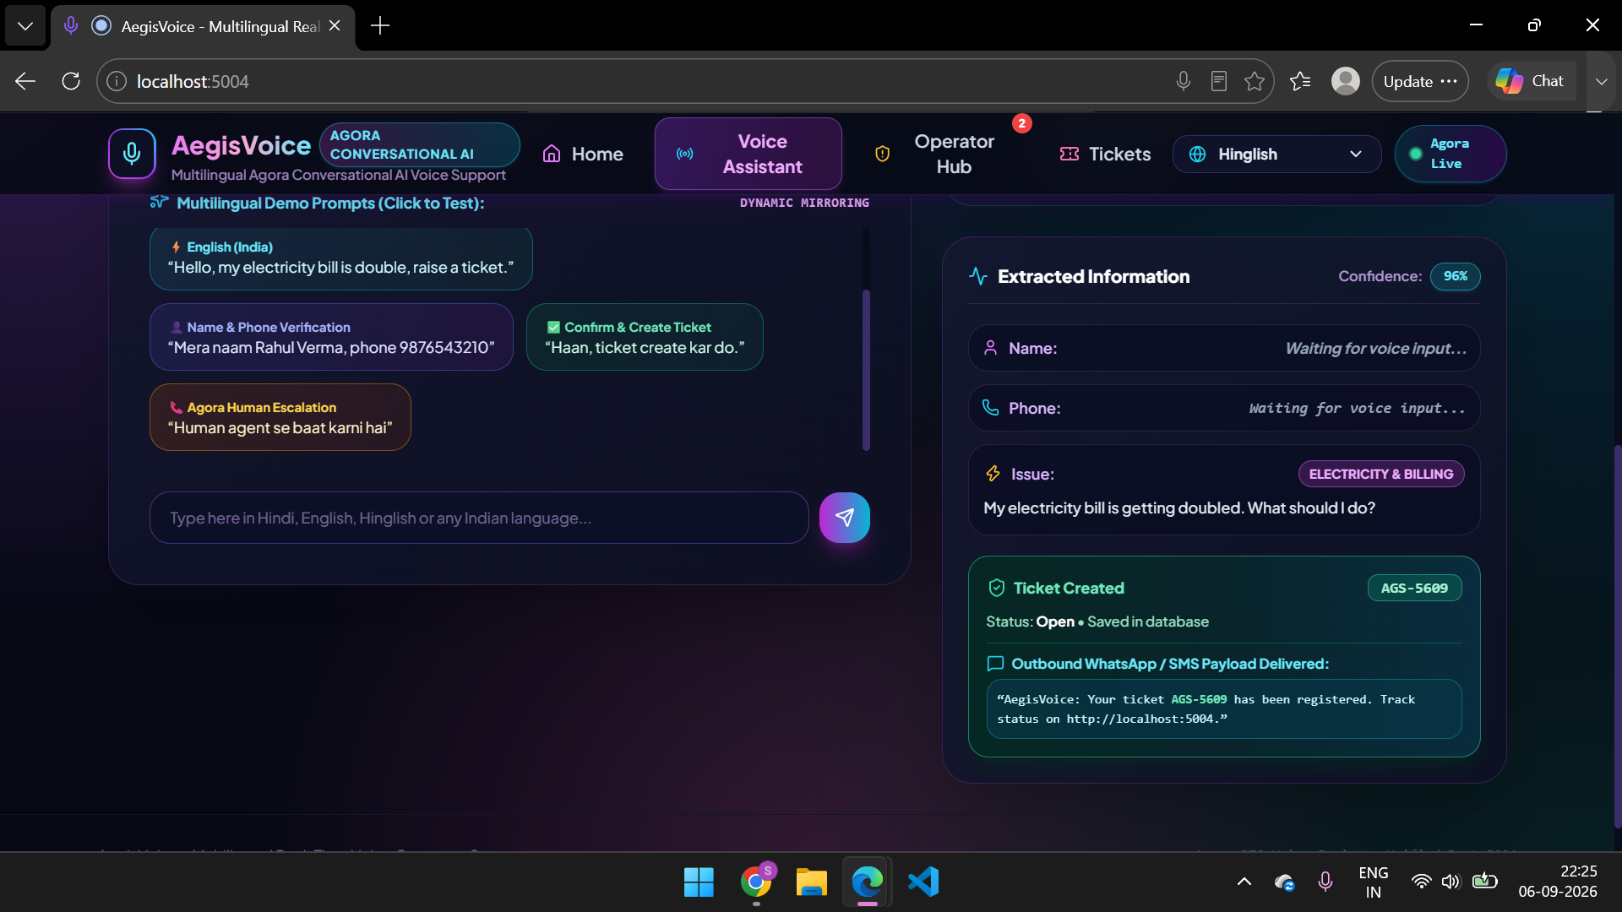Open the Update menu dots

click(1449, 81)
